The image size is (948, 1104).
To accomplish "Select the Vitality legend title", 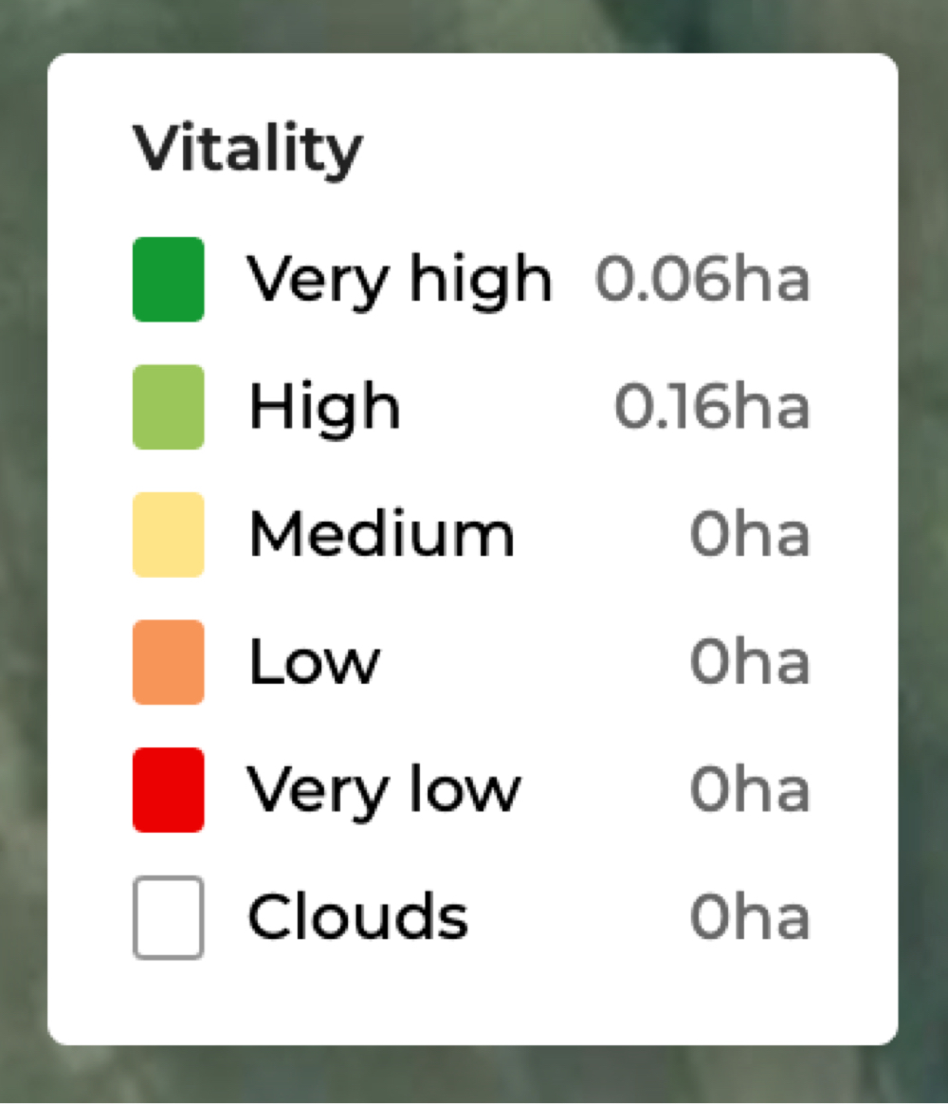I will click(247, 150).
